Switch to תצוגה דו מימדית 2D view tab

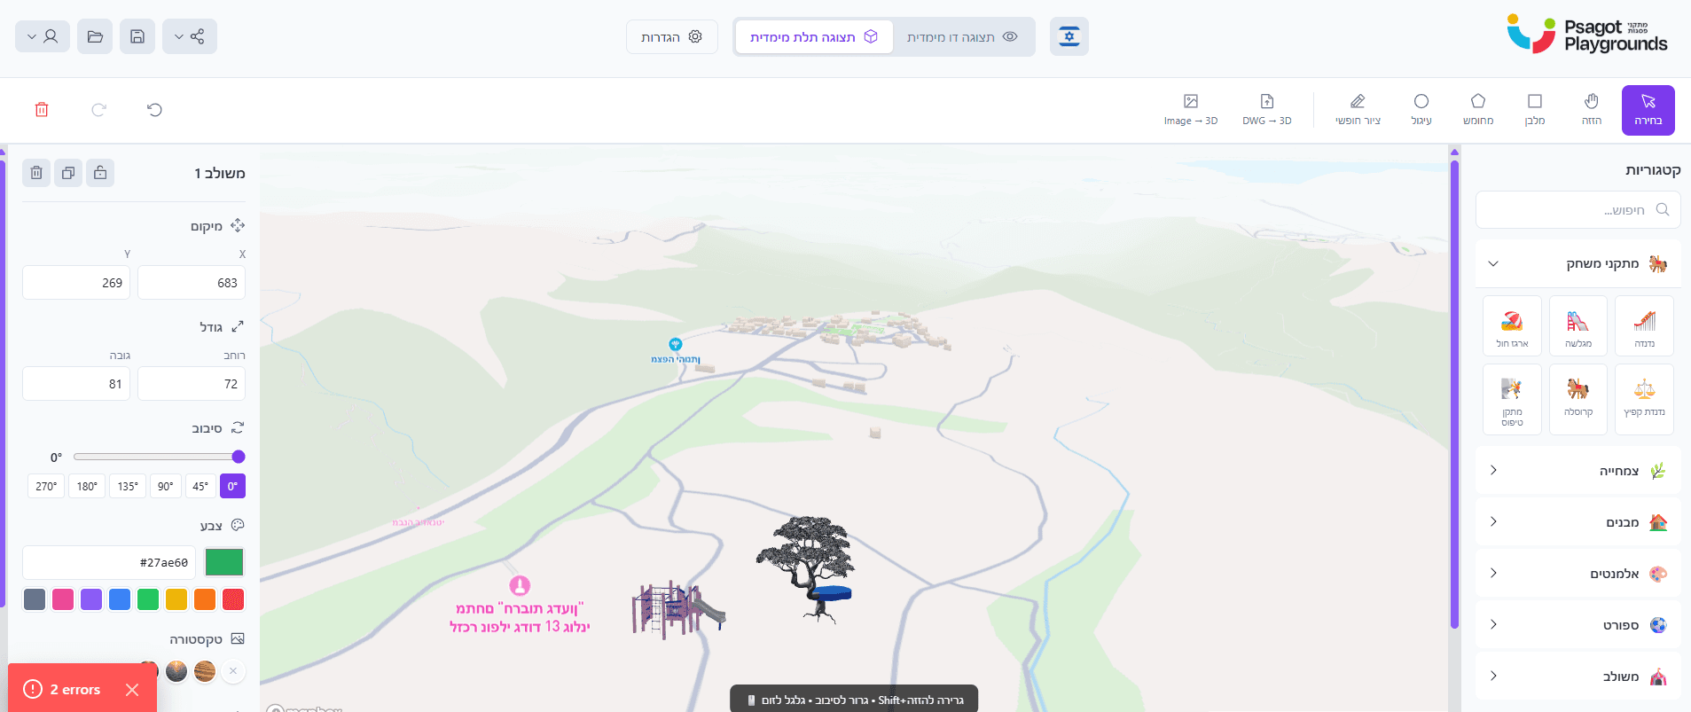pos(962,37)
